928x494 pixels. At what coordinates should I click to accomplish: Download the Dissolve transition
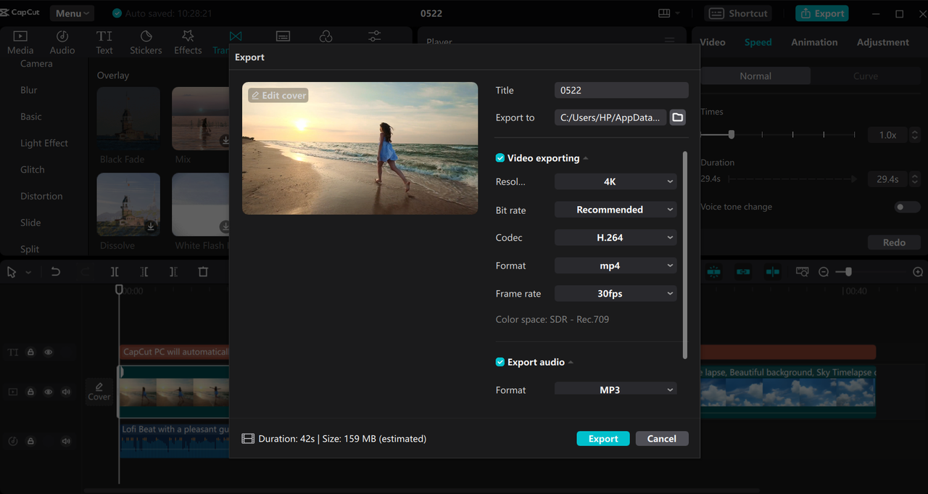click(151, 226)
